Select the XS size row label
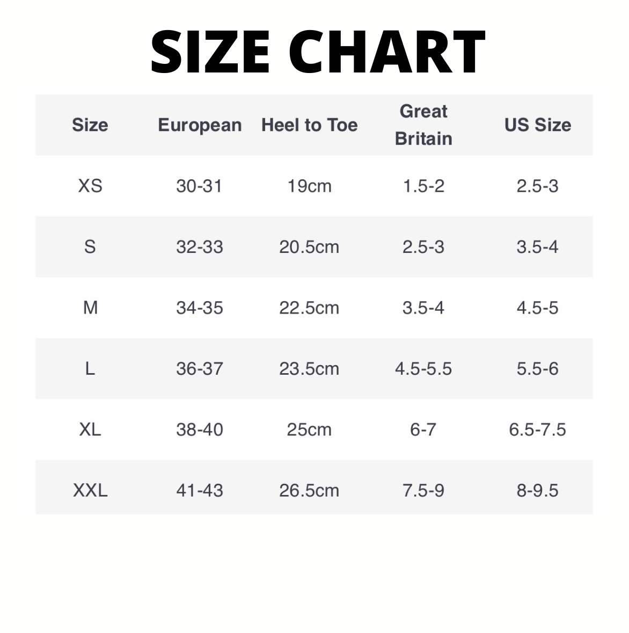Image resolution: width=629 pixels, height=633 pixels. click(x=90, y=186)
